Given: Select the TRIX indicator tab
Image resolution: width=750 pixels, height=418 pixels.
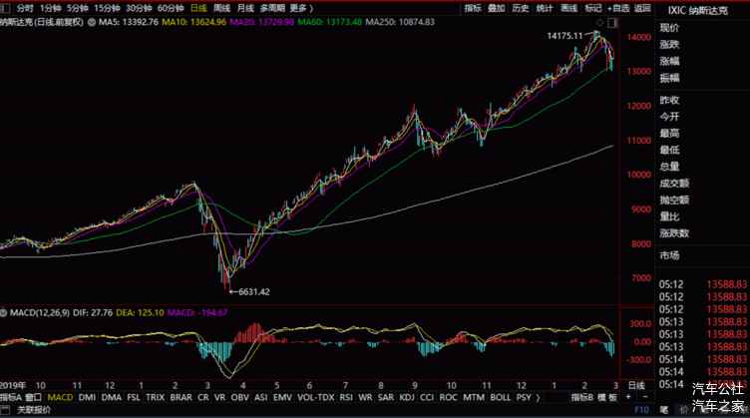Looking at the screenshot, I should coord(155,397).
